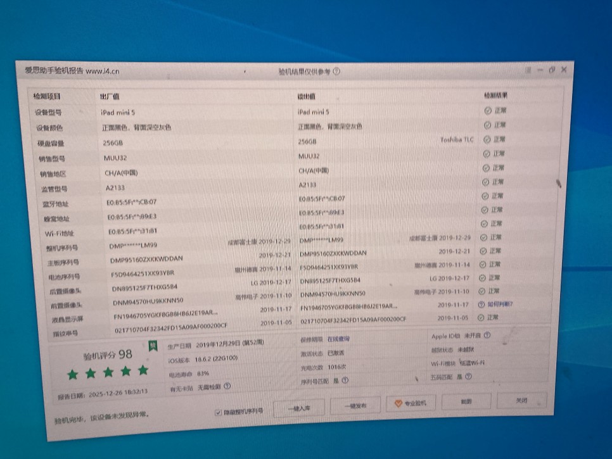
Task: Toggle the 隐藏整机序列号 checkbox
Action: [x=219, y=411]
